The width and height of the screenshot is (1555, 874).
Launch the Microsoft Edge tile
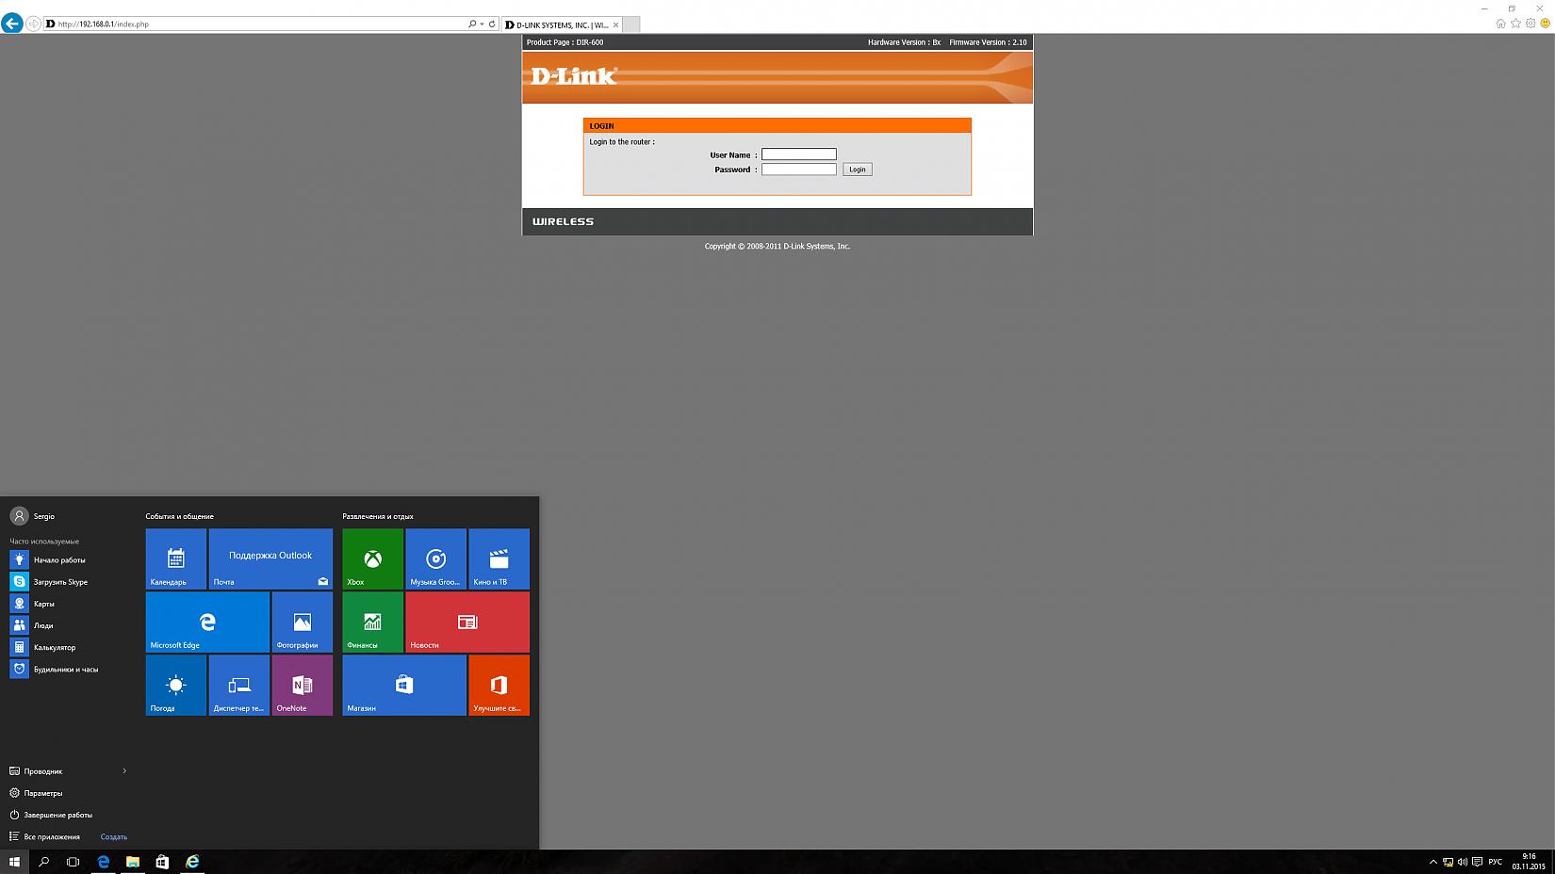[x=207, y=622]
